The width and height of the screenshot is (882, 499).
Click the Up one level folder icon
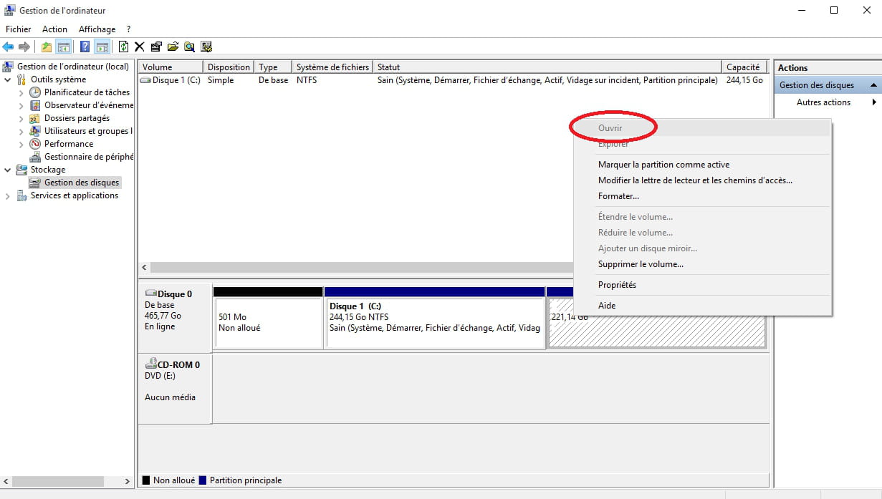point(47,47)
